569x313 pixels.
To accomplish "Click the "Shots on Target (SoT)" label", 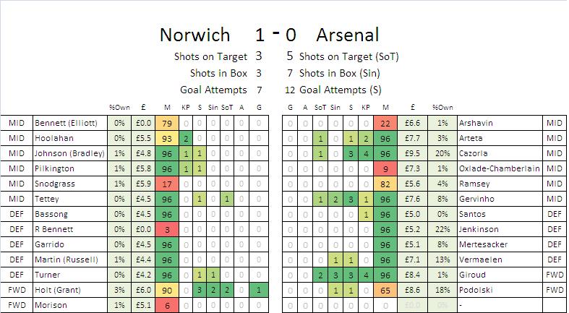I will (348, 56).
